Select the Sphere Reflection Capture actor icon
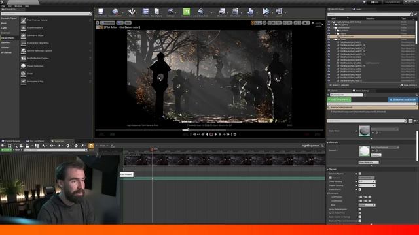Image resolution: width=419 pixels, height=235 pixels. coord(24,51)
